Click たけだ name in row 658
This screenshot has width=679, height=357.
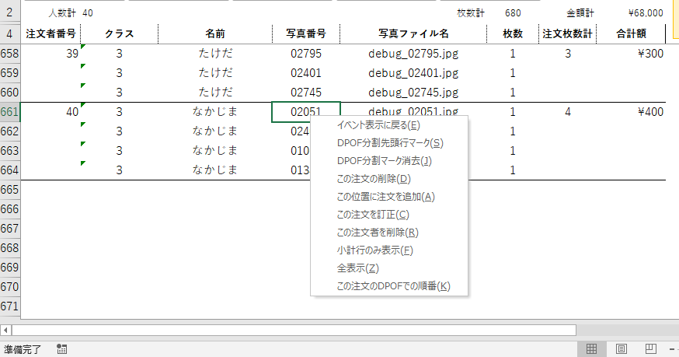[x=215, y=54]
